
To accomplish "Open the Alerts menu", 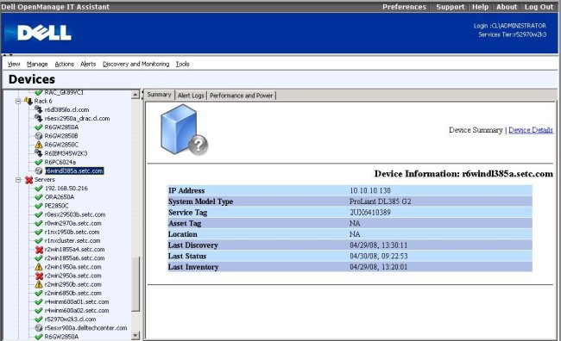I will tap(88, 64).
